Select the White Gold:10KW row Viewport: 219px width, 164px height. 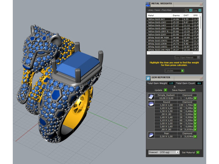pos(173,44)
